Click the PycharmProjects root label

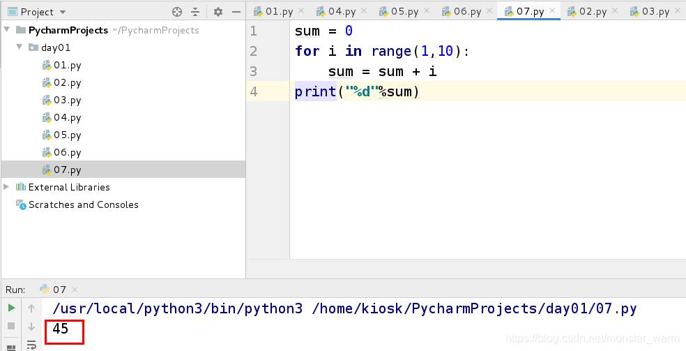click(68, 30)
